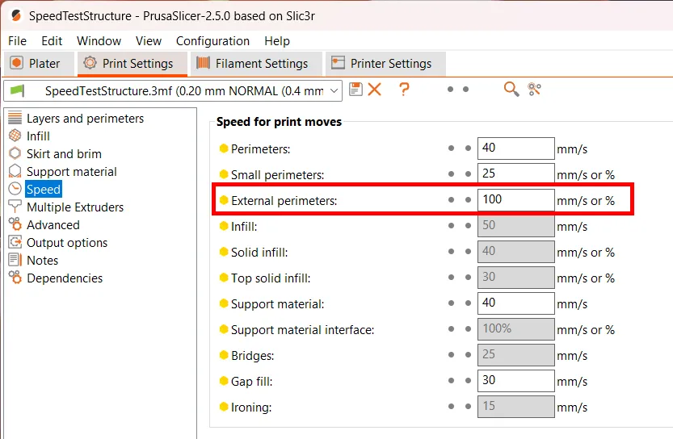This screenshot has height=439, width=673.
Task: Click the yellow hexagon beside External perimeters
Action: click(x=224, y=200)
